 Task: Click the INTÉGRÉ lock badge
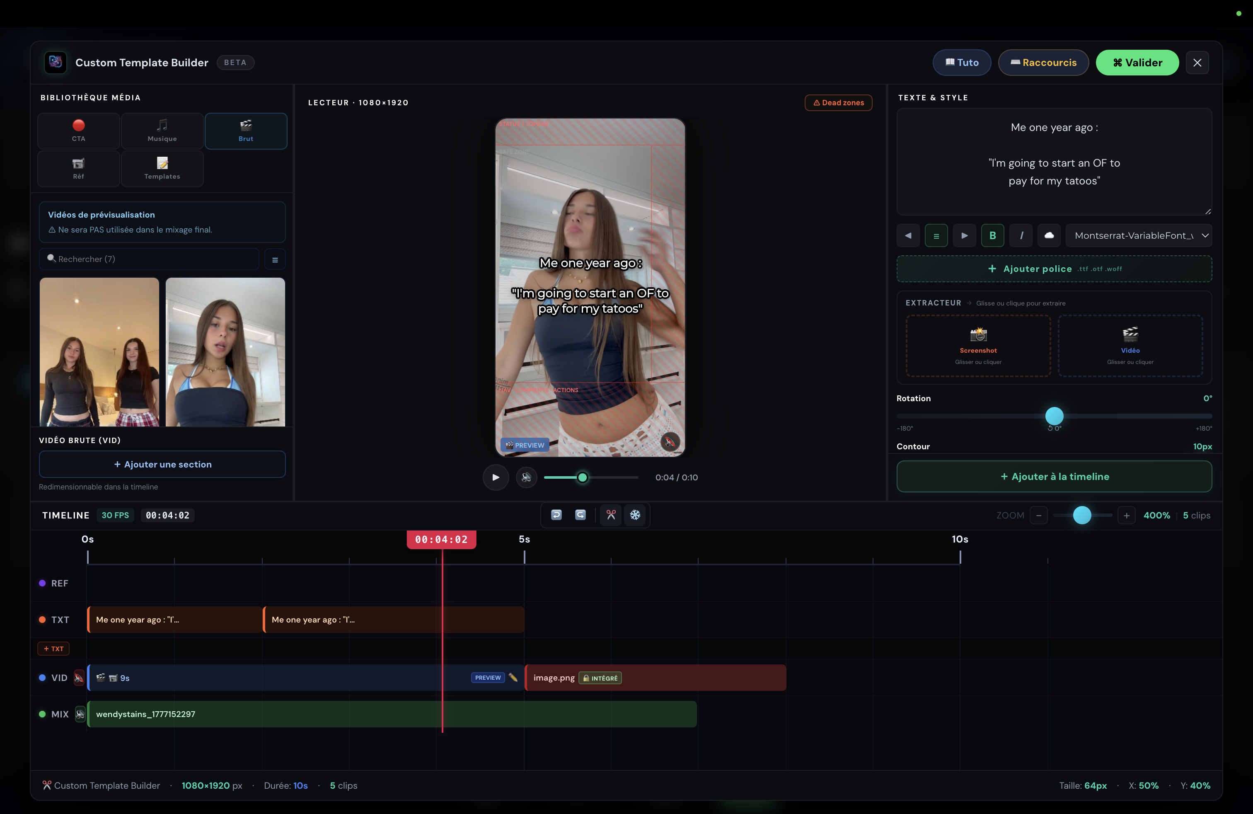pos(600,678)
